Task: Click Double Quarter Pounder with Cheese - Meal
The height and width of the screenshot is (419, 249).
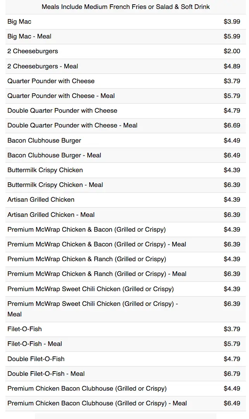Action: coord(72,126)
